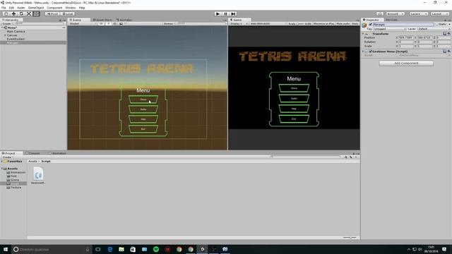Open the Edit menu
452x254 pixels.
click(x=11, y=8)
